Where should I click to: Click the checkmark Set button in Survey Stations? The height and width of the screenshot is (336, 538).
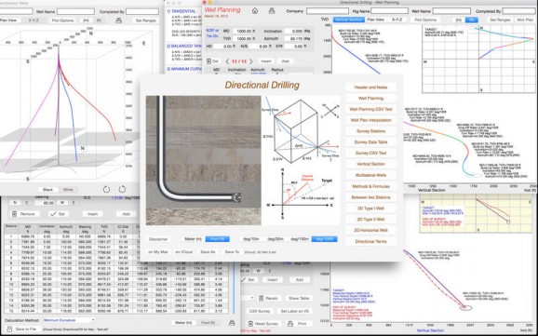(x=59, y=214)
